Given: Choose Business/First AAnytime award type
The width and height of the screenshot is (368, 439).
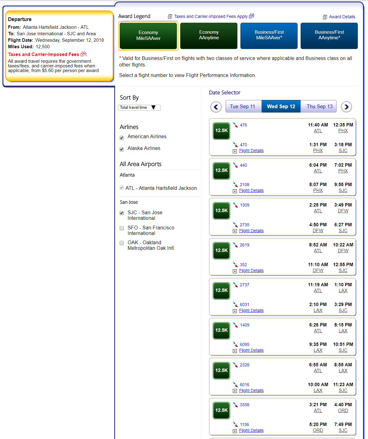Looking at the screenshot, I should [329, 36].
